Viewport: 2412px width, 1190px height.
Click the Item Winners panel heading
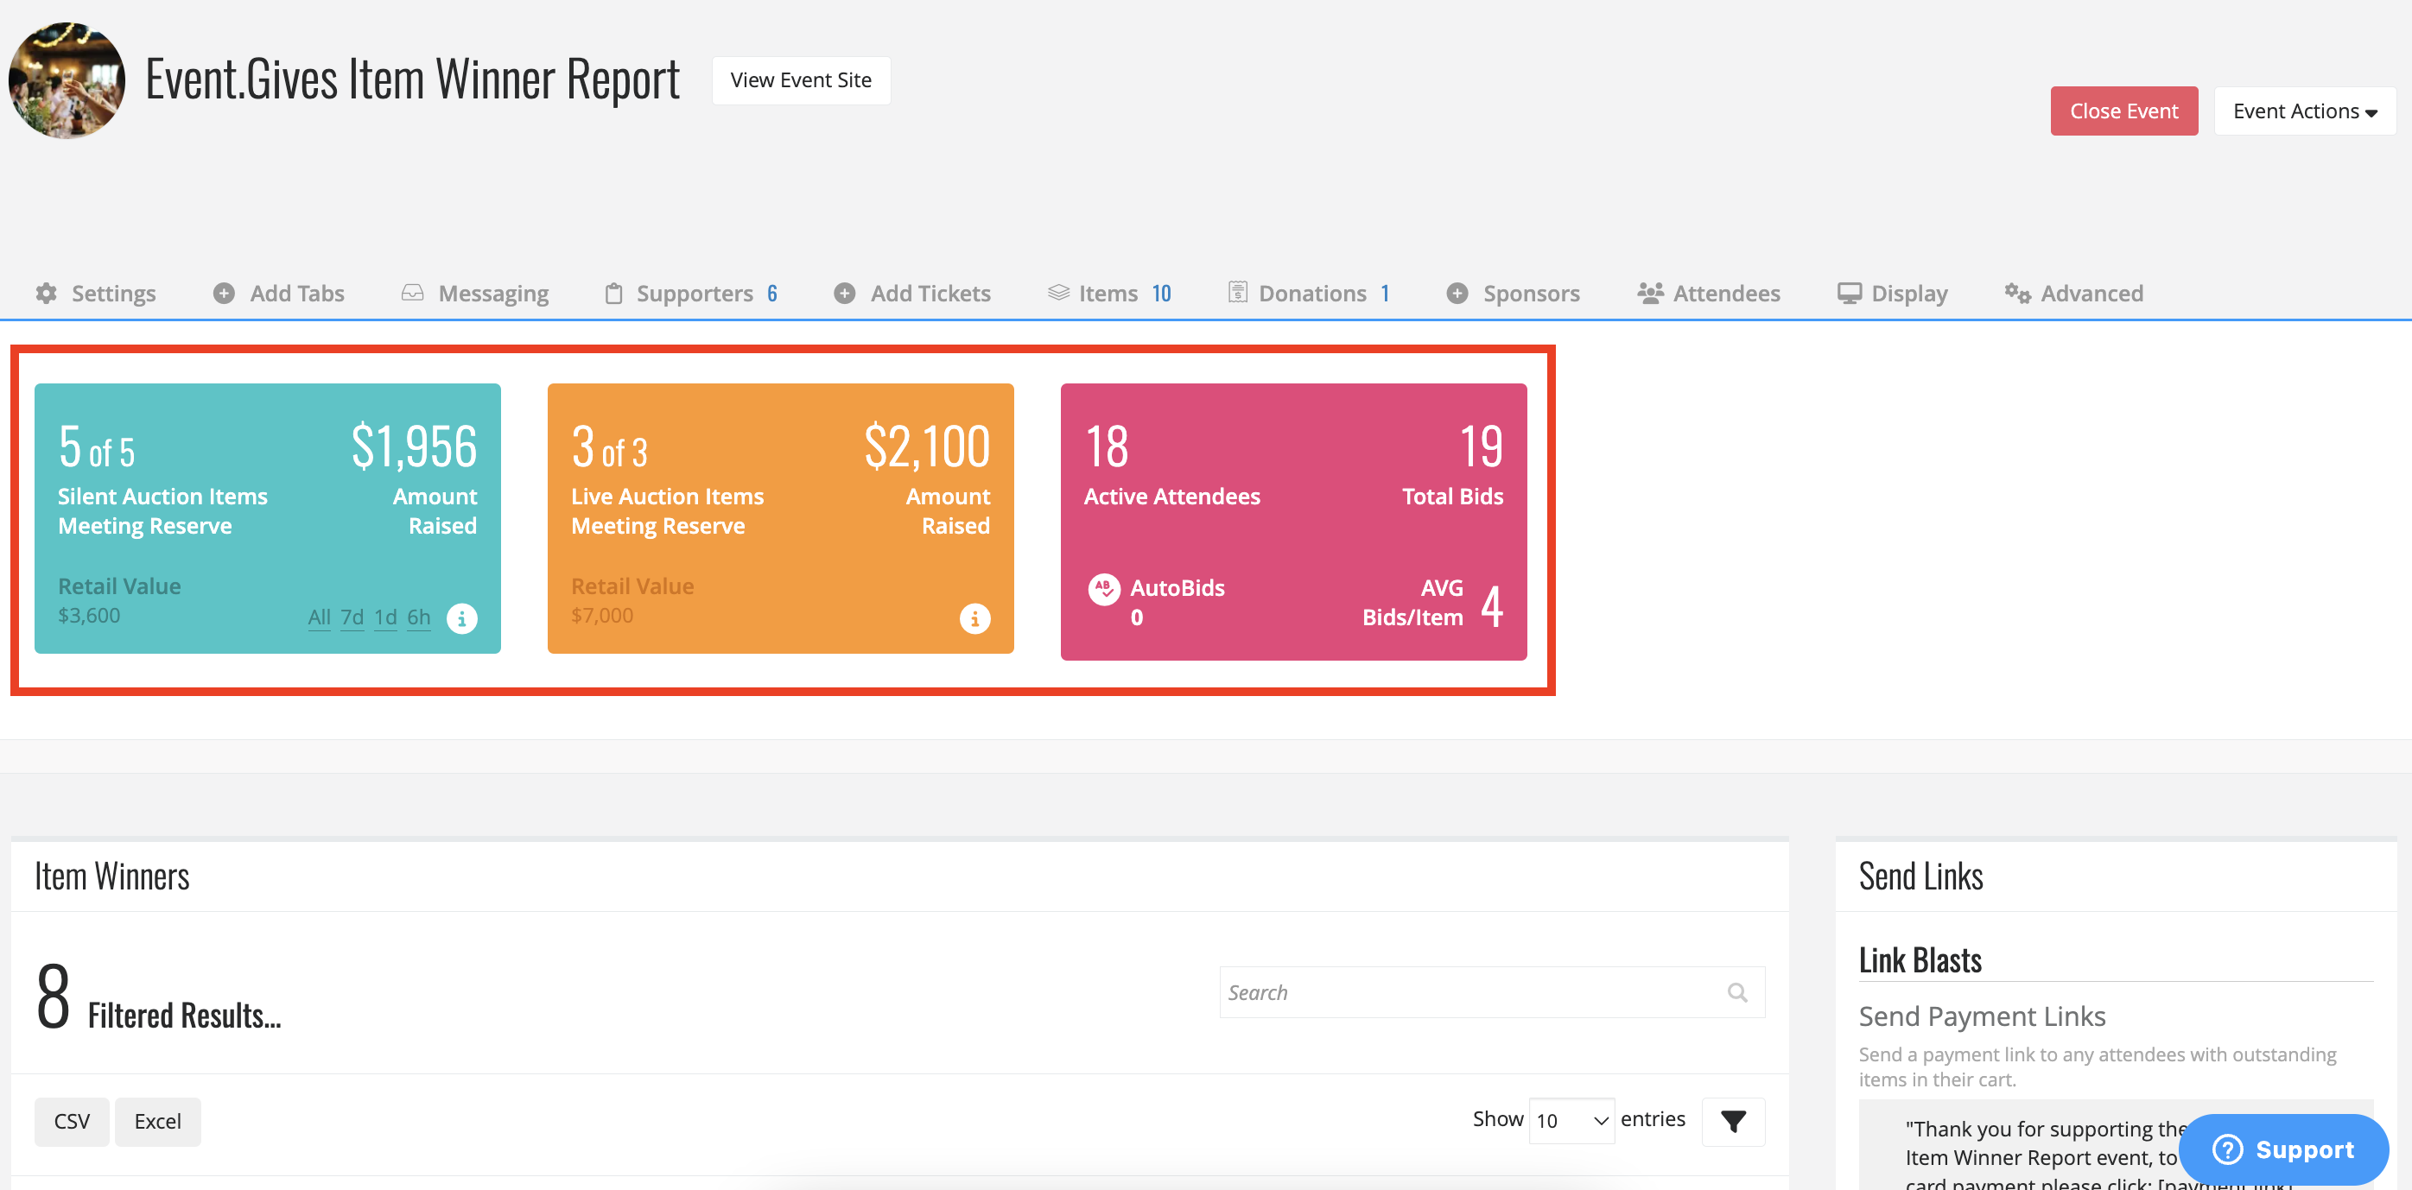click(x=112, y=877)
